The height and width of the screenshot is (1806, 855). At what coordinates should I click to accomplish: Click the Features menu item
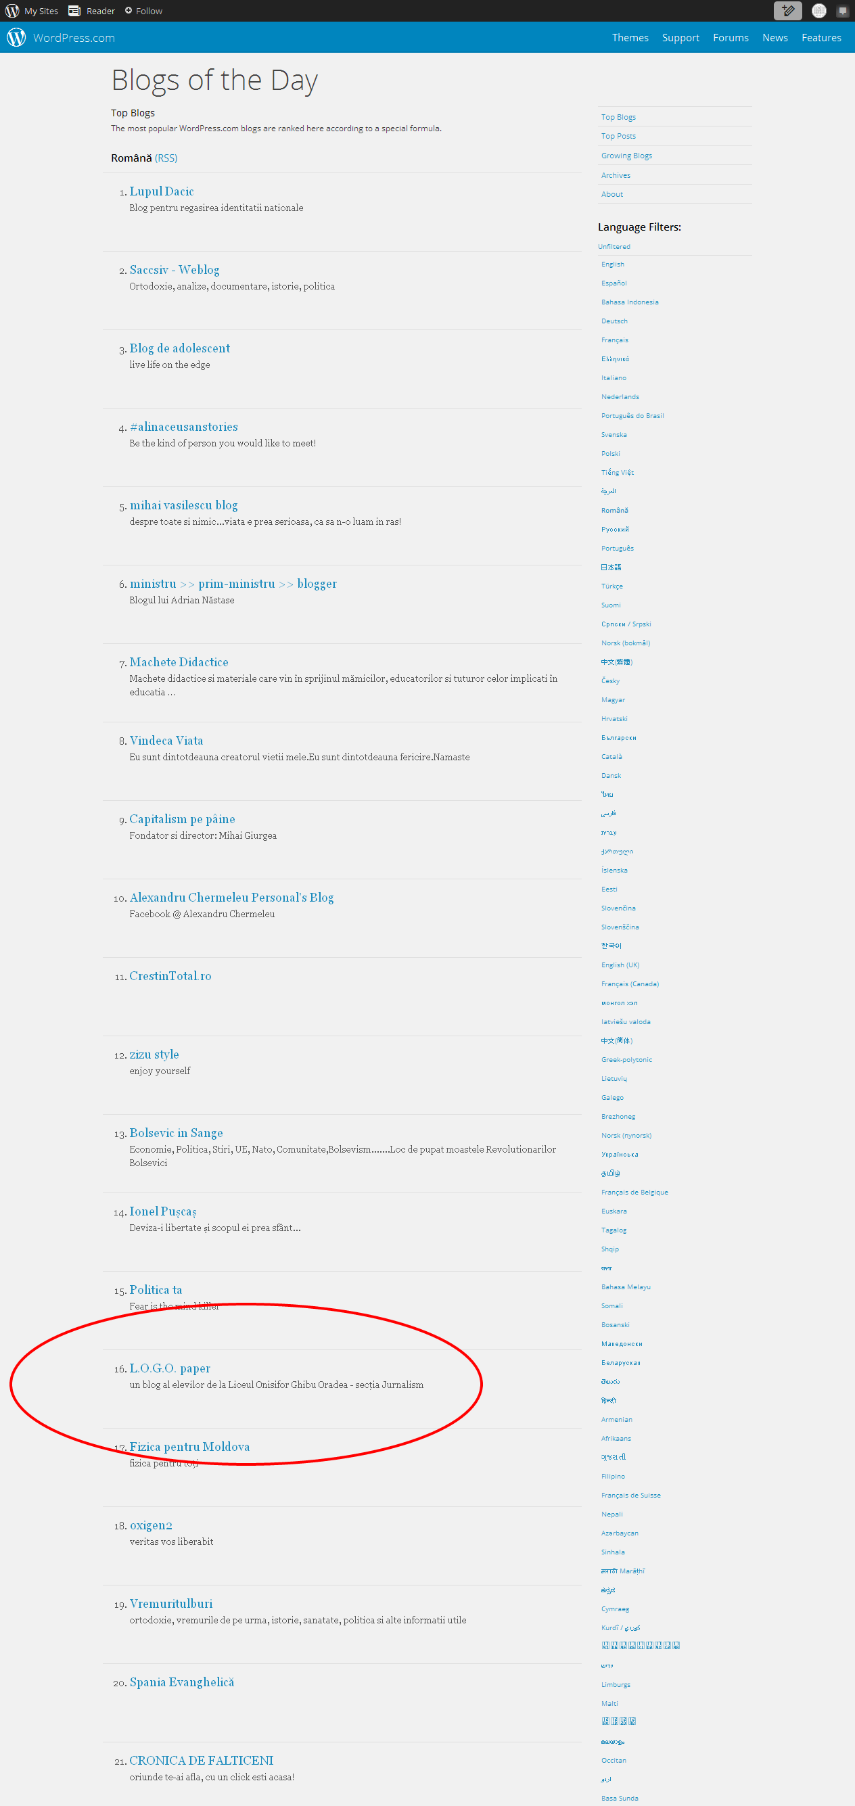821,38
